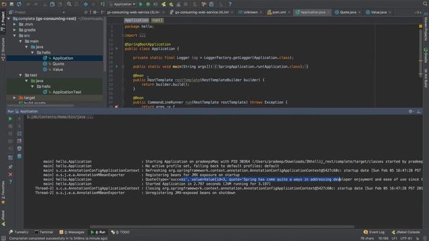Viewport: 429px width, 241px height.
Task: Click the Pause output icon in Run panel
Action: pos(10,134)
